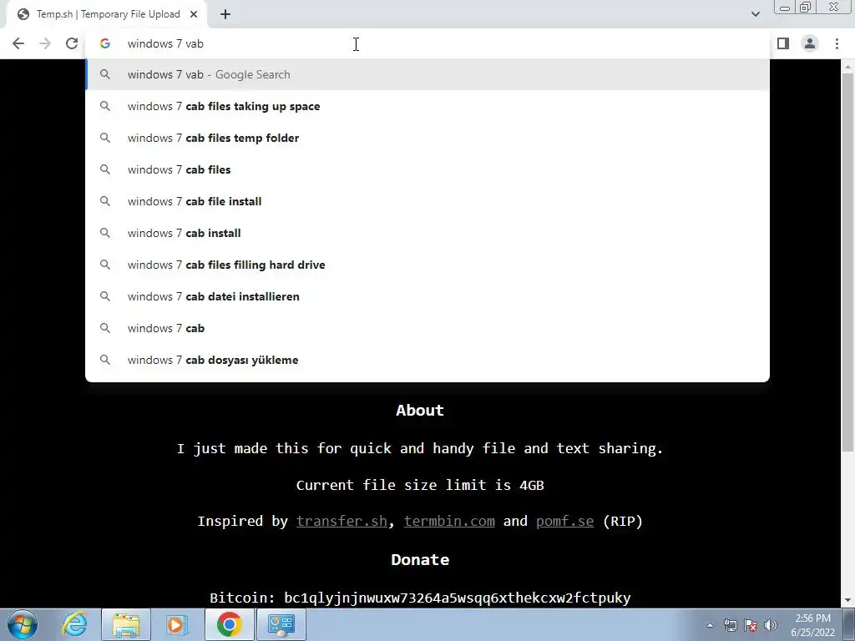Click the Temp.sh tab title
This screenshot has height=641, width=855.
(x=108, y=14)
